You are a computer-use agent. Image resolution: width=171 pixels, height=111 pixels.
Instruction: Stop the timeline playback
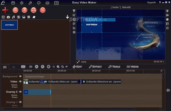point(48,66)
